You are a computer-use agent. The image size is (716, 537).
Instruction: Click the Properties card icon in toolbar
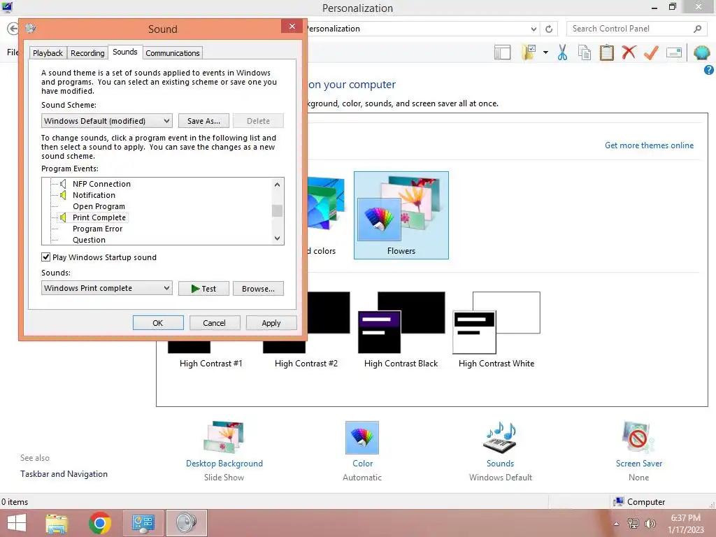coord(674,52)
